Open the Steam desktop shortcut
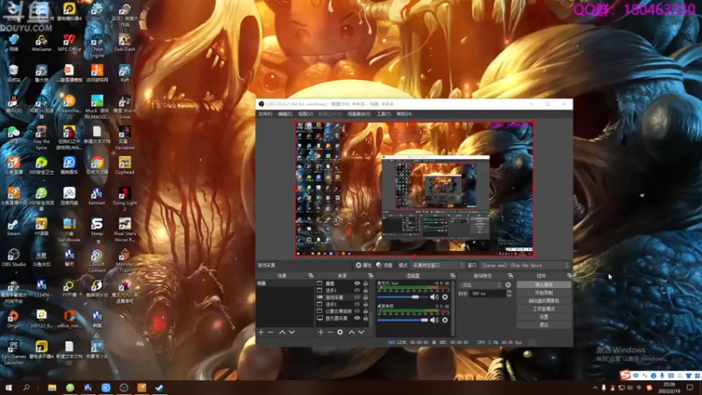The height and width of the screenshot is (395, 702). point(13,226)
